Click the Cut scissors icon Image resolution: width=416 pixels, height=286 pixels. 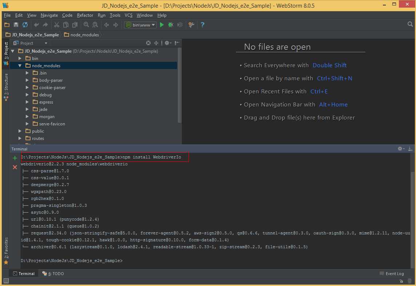click(56, 25)
